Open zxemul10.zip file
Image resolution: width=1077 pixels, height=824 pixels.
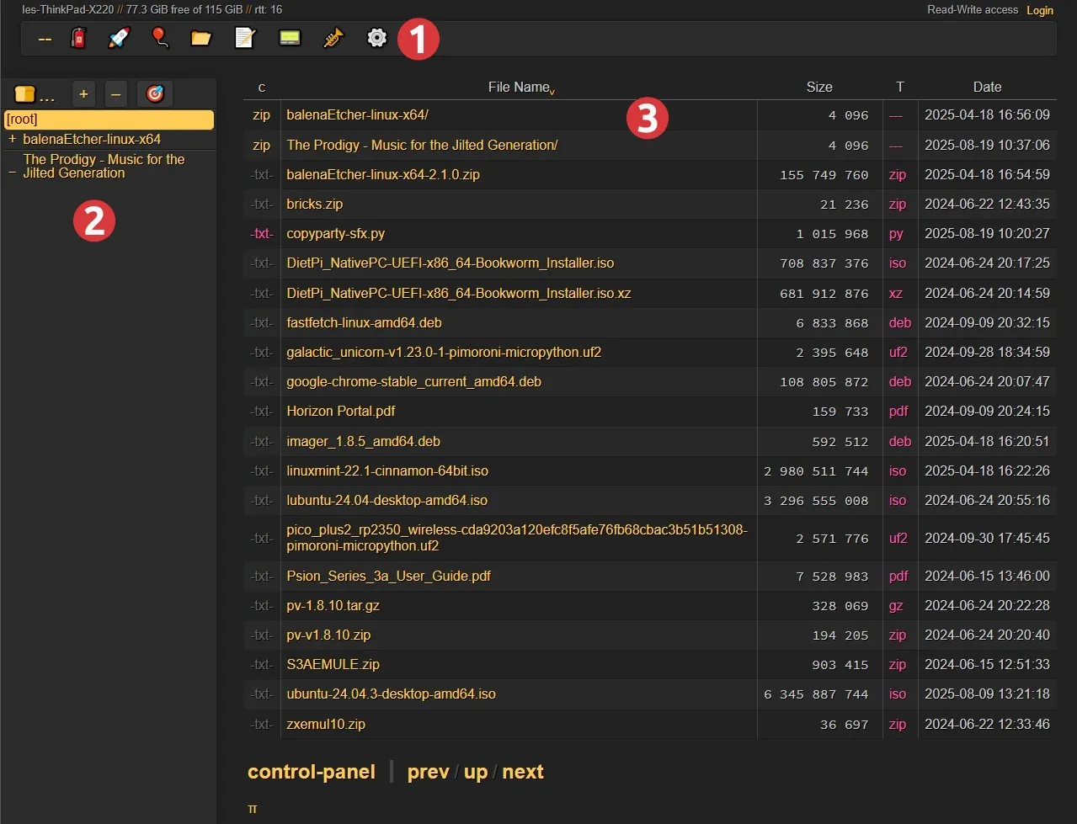point(326,725)
